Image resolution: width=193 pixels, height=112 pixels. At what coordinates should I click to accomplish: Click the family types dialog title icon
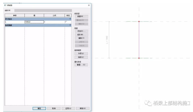pos(5,5)
